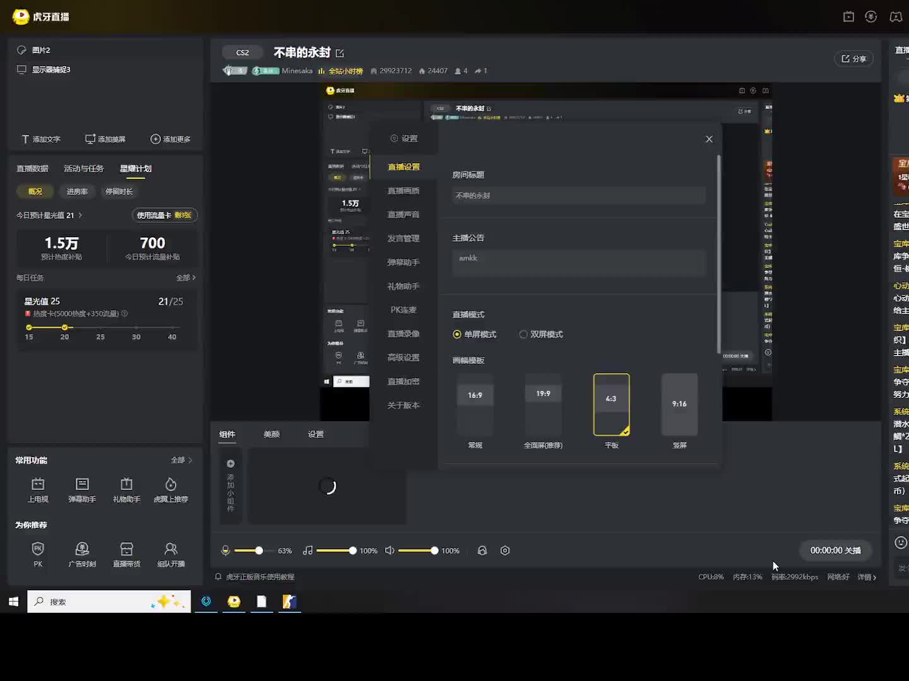Open 直播带货 shop icon
This screenshot has width=909, height=681.
point(126,549)
